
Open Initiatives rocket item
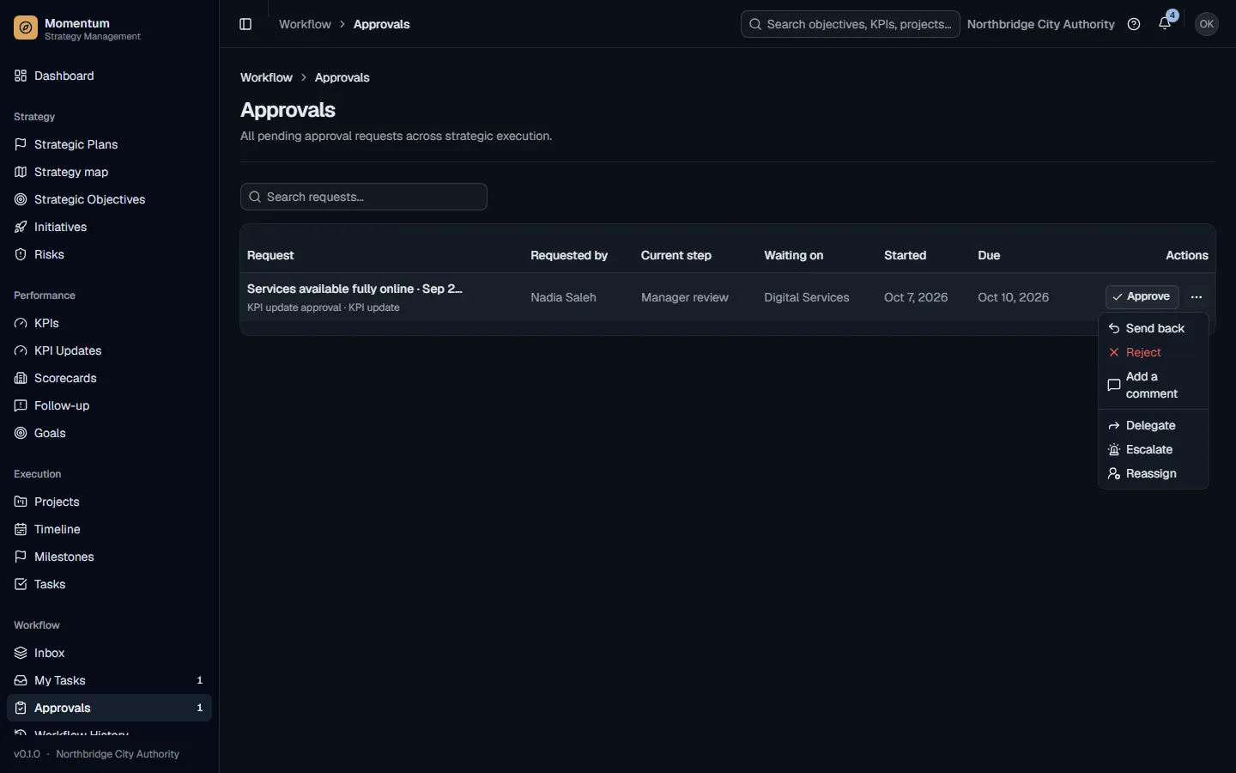pyautogui.click(x=109, y=227)
